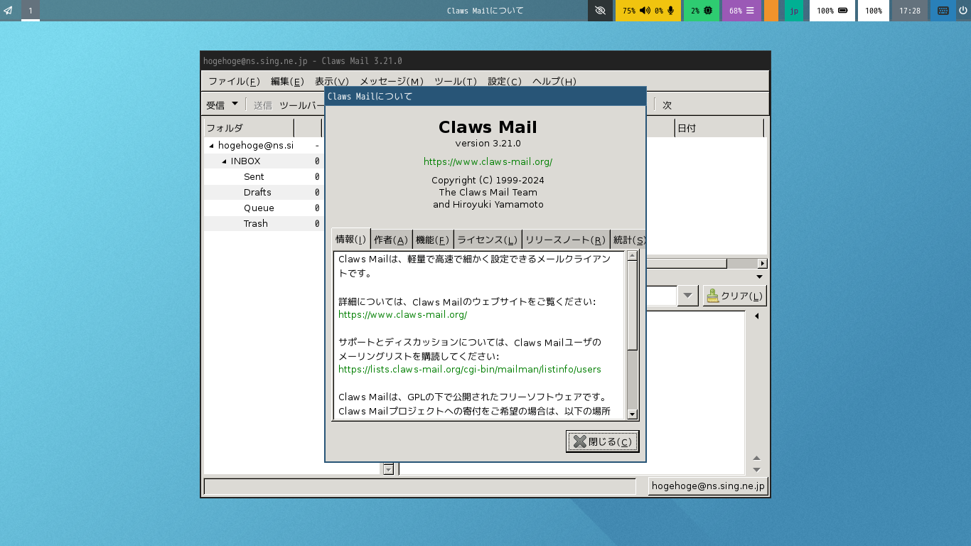This screenshot has width=971, height=546.
Task: Click the hogehoge@ns.sing.ne.jp account selector in status bar
Action: click(708, 486)
